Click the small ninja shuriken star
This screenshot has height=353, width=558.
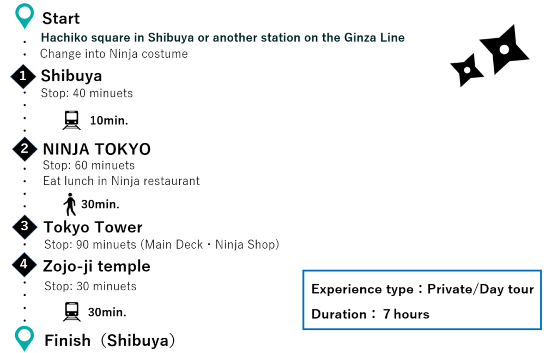click(467, 70)
